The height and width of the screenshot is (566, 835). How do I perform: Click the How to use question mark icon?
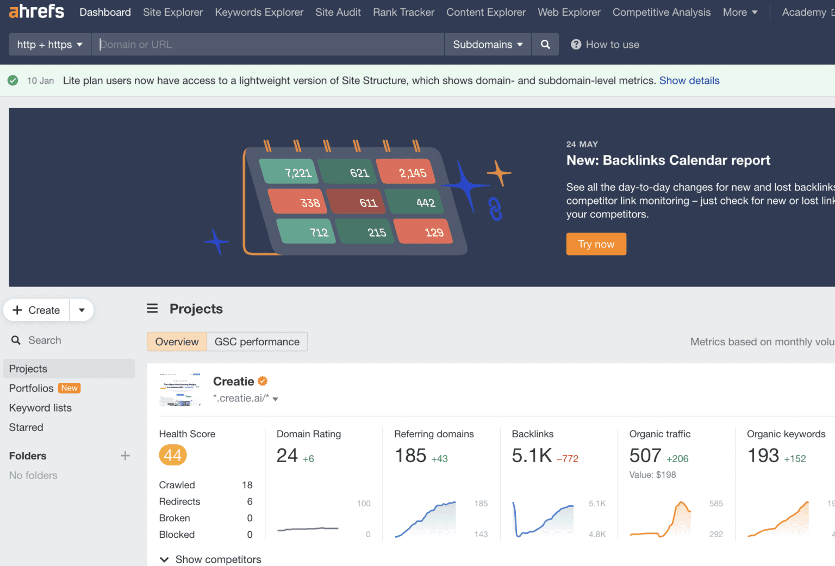576,45
